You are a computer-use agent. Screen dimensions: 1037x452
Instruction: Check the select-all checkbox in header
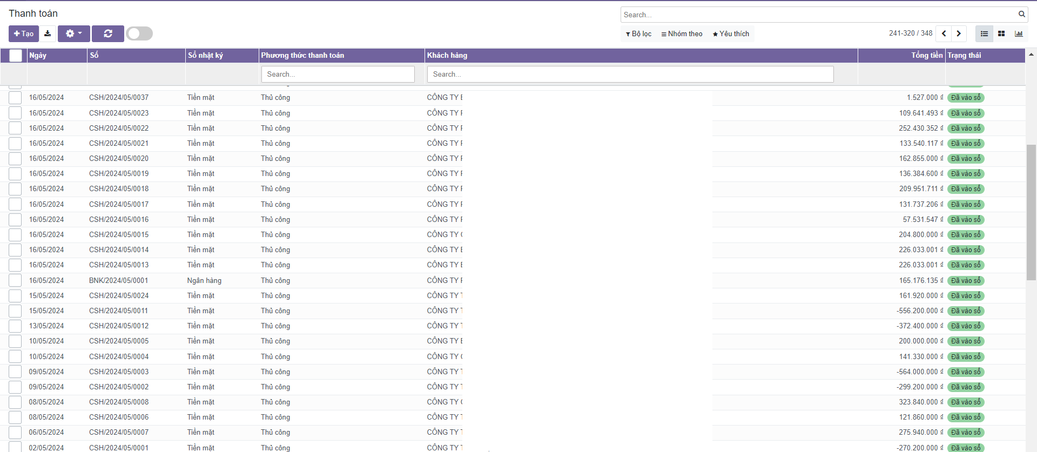(x=16, y=55)
